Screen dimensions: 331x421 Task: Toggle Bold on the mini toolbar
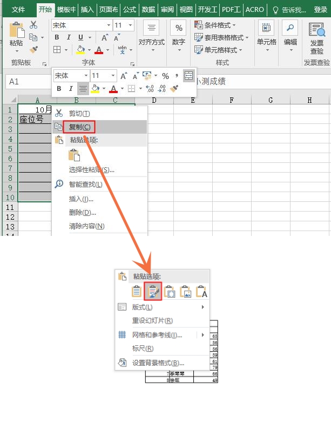(x=59, y=89)
